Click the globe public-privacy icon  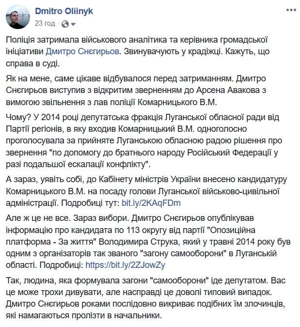click(65, 23)
